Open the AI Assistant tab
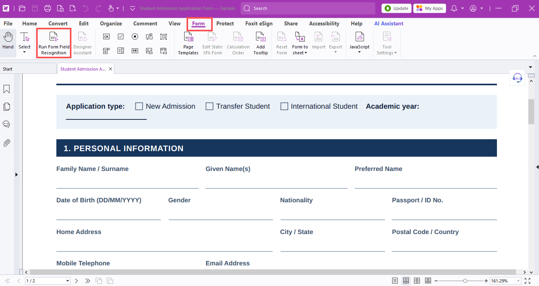 [x=389, y=23]
